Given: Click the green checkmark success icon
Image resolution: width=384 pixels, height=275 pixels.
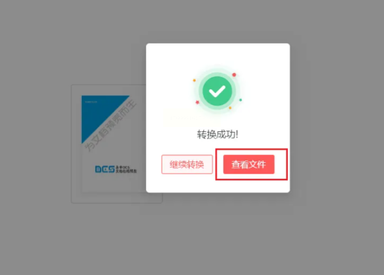Looking at the screenshot, I should point(217,91).
